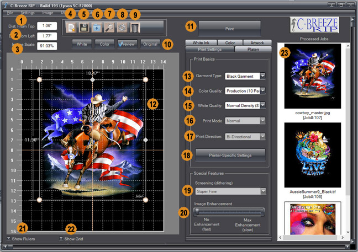Screen dimensions: 358x252
Task: Click the bottom-left corner resize handle on artwork
Action: coord(39,200)
